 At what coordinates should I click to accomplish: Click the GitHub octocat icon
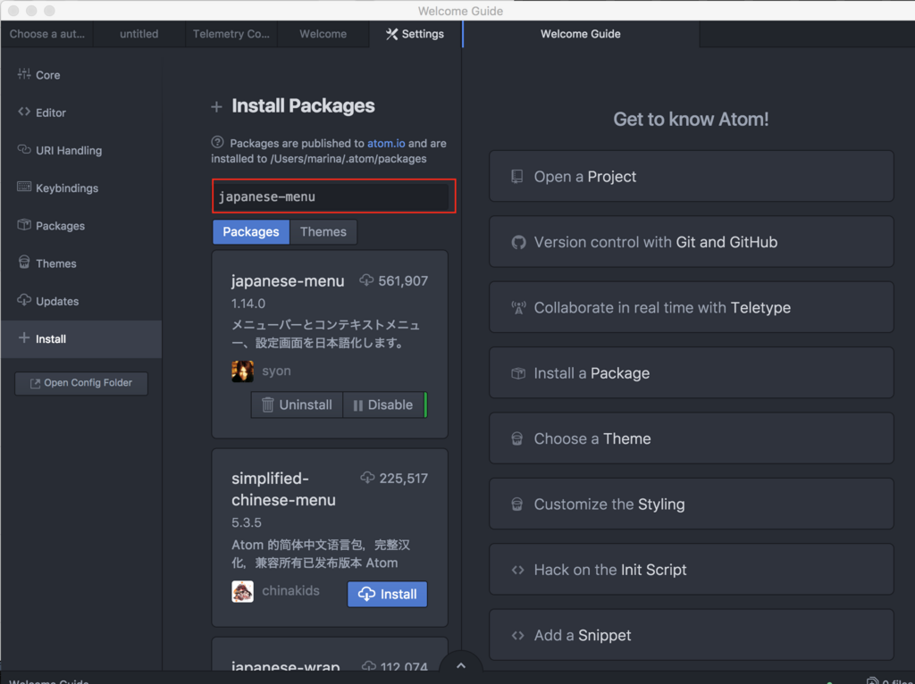[518, 242]
